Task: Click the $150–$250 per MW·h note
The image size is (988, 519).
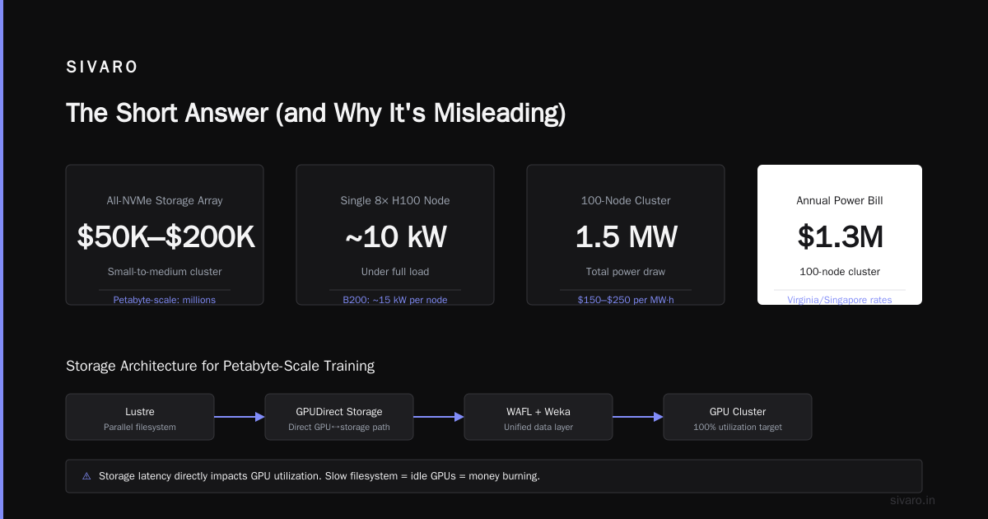Action: tap(626, 300)
